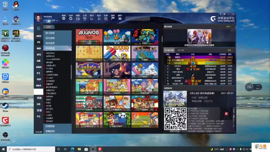Select the HS platform tab
The image size is (270, 152).
click(x=39, y=104)
